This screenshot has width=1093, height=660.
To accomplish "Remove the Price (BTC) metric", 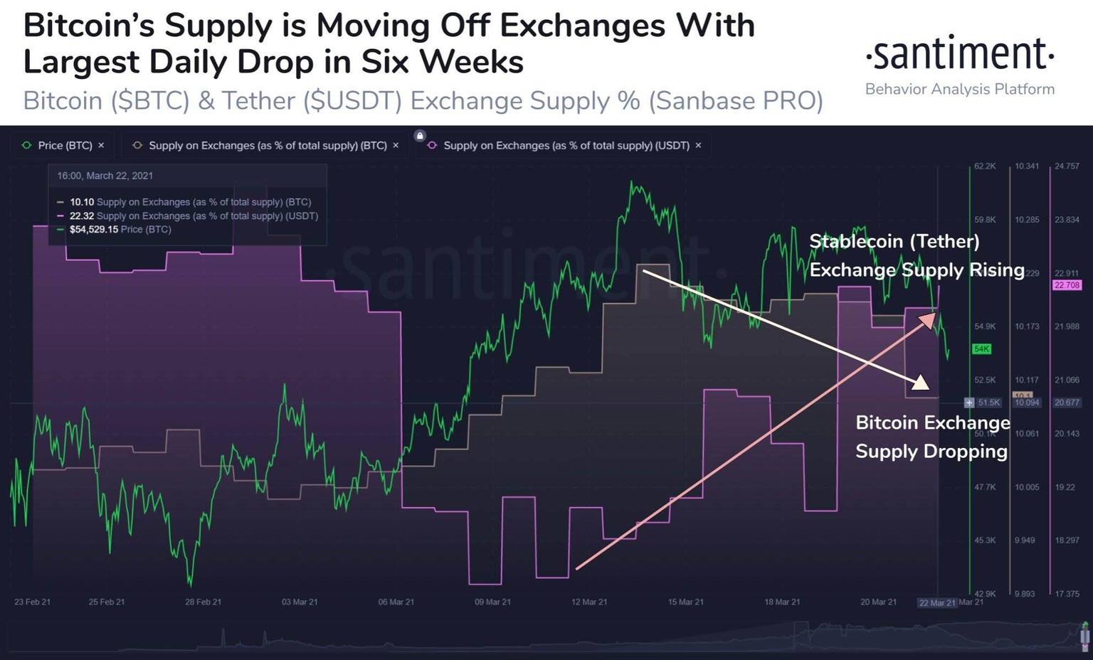I will tap(101, 145).
